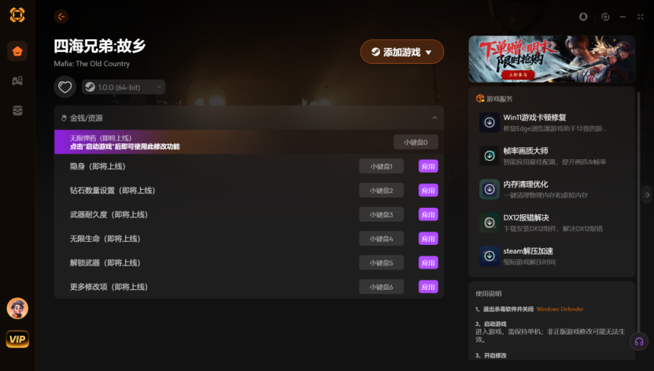Viewport: 654px width, 371px height.
Task: Open customer support headset icon
Action: [639, 342]
